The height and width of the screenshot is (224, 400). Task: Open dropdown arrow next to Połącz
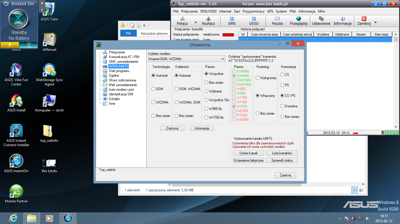(x=196, y=23)
